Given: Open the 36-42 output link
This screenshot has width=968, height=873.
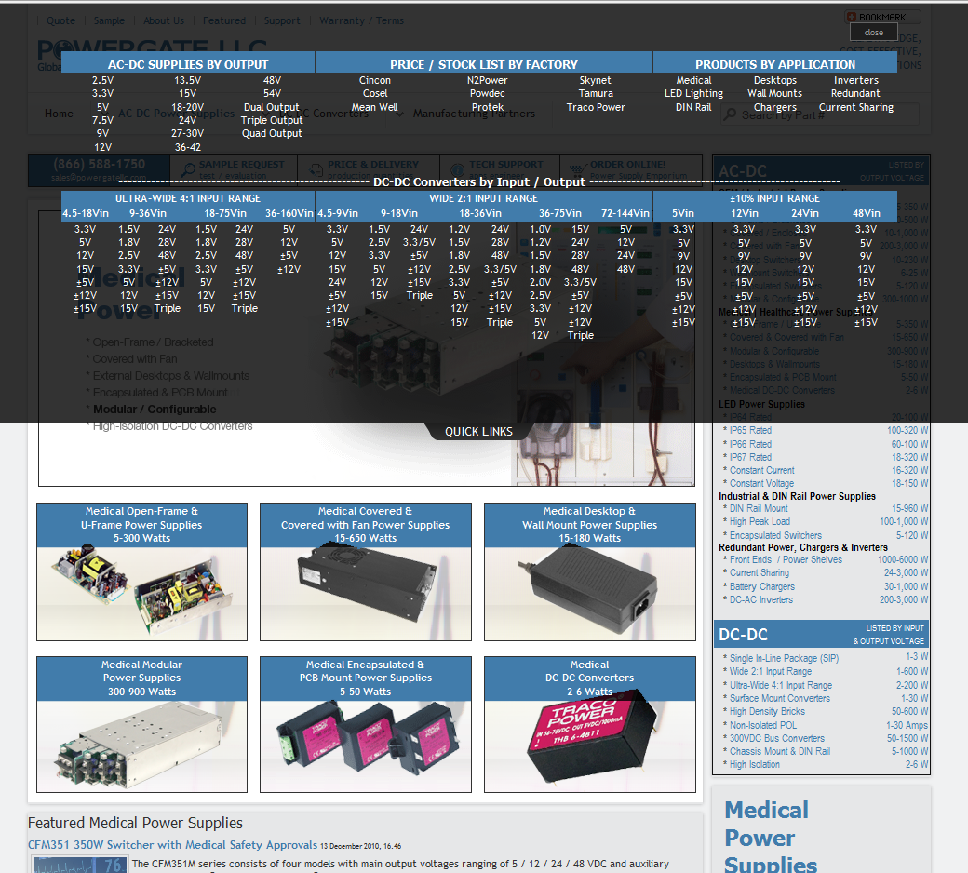Looking at the screenshot, I should 188,147.
